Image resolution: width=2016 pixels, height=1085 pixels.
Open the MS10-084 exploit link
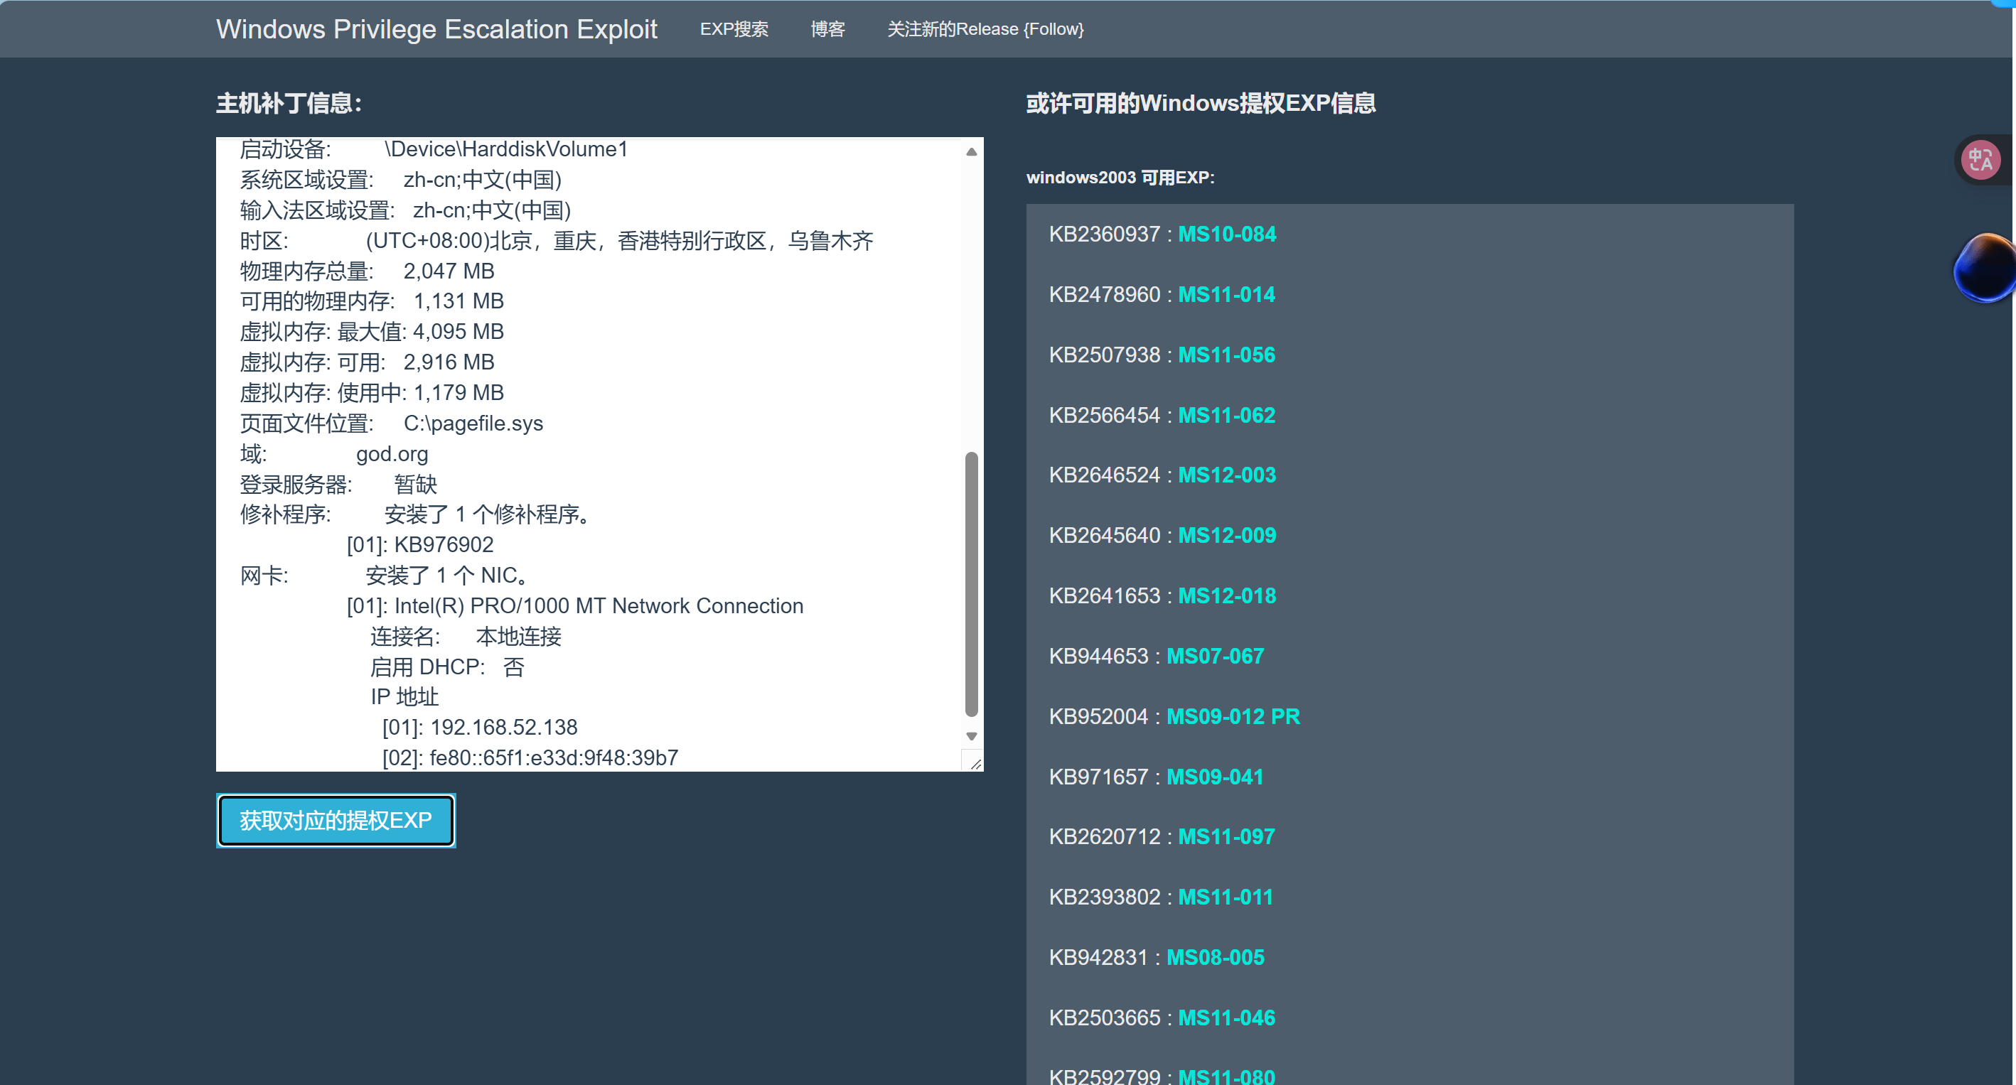click(1226, 234)
